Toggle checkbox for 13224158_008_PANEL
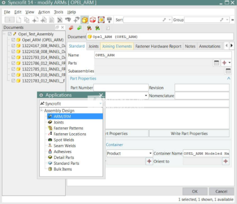 point(13,52)
